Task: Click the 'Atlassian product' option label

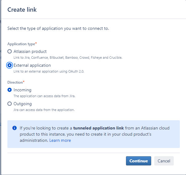Action: click(x=30, y=51)
